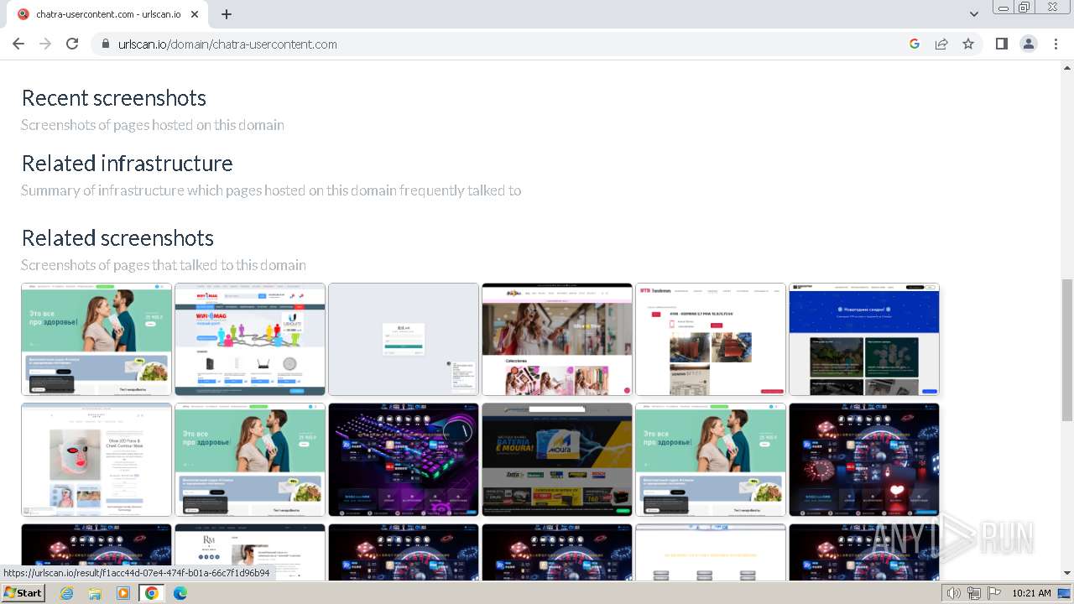Go back to the previous page
Viewport: 1074px width, 604px height.
point(18,44)
